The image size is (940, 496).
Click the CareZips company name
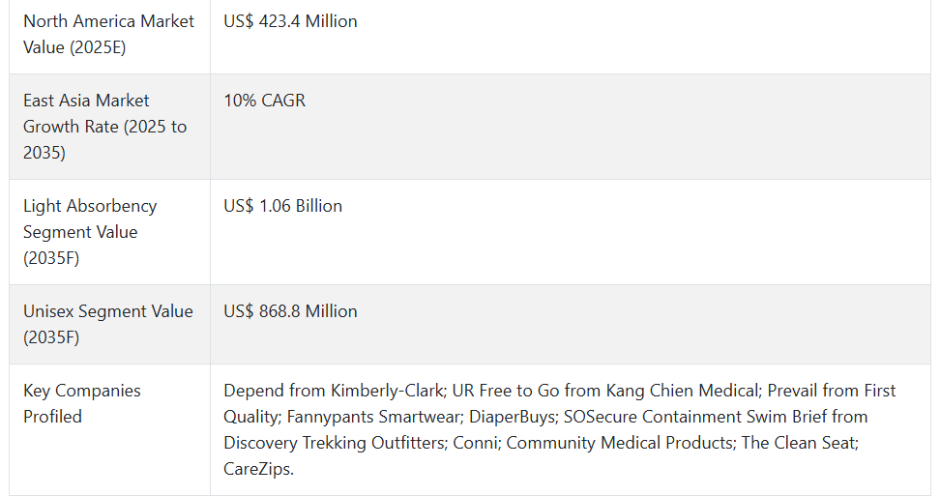pos(256,469)
